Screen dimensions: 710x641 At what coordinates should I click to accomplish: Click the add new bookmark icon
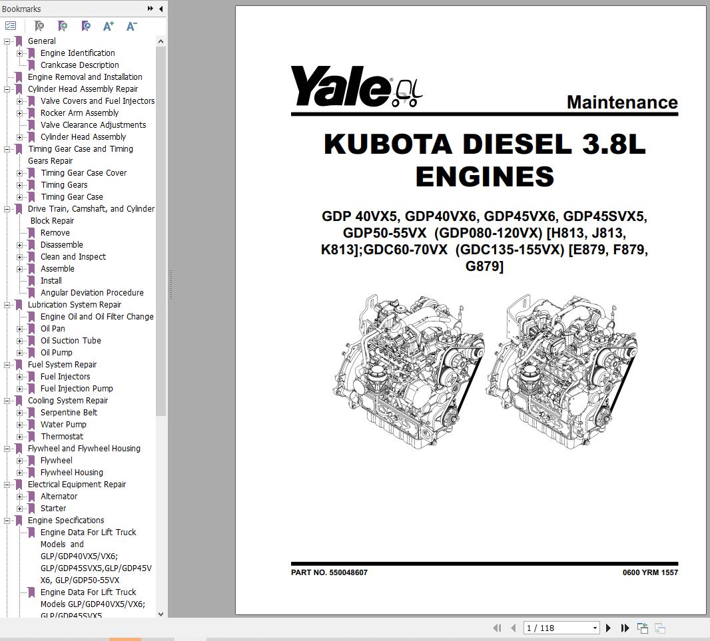click(62, 26)
